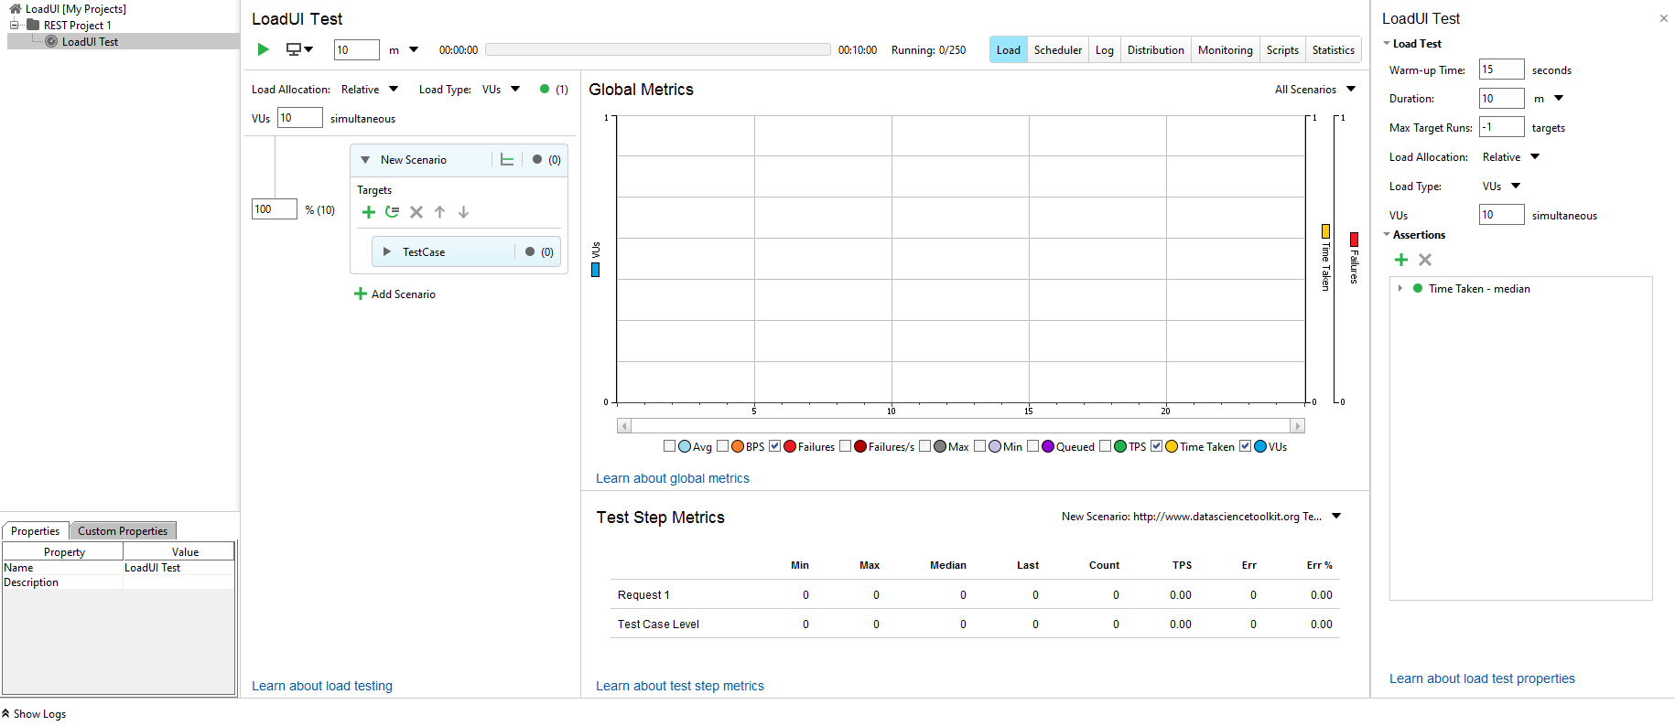Close the LoadUI Test properties panel

[1663, 18]
